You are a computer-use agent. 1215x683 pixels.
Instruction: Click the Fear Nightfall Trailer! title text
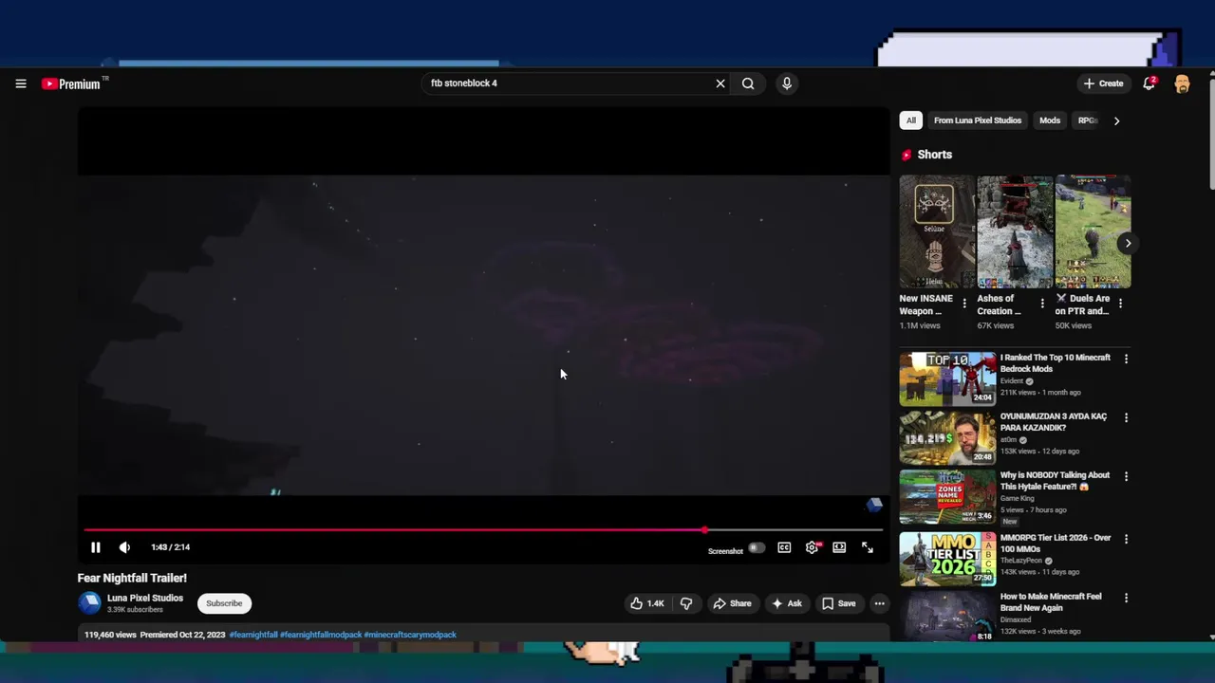pyautogui.click(x=132, y=578)
